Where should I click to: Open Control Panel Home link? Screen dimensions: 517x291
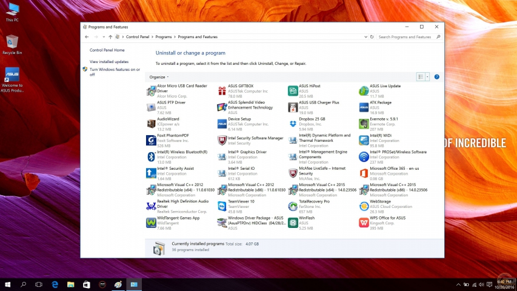[107, 50]
